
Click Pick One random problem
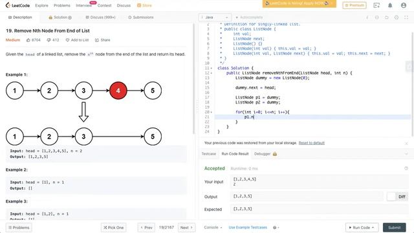[x=114, y=227]
